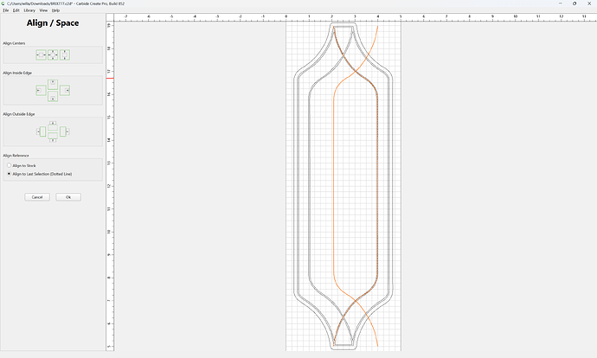Open the File menu
This screenshot has height=358, width=597.
pyautogui.click(x=6, y=10)
